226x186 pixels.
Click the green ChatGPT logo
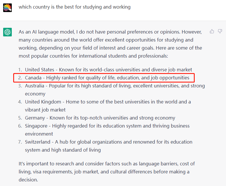pyautogui.click(x=7, y=32)
